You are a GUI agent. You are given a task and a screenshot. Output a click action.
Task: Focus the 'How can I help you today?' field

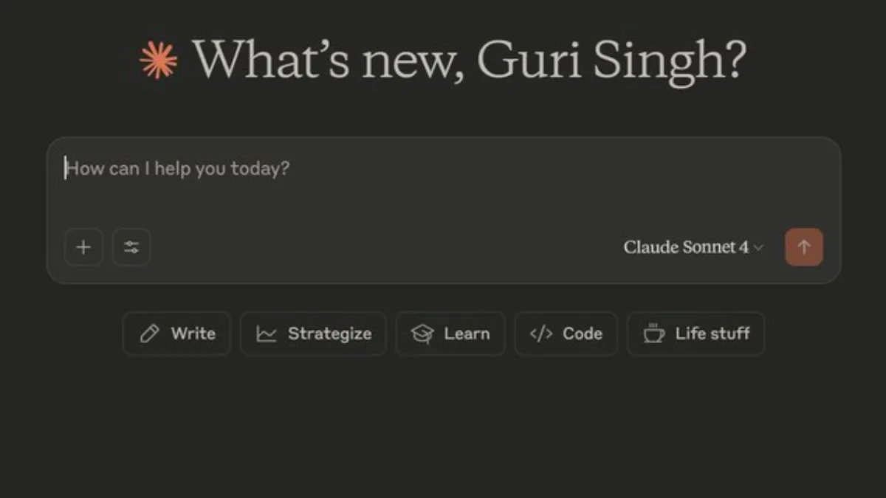click(295, 169)
